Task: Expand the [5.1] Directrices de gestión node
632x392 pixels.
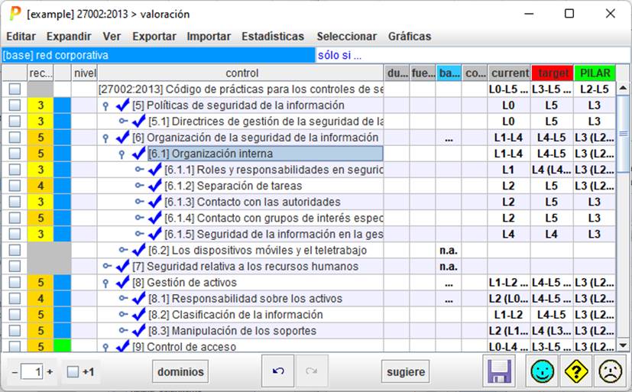Action: [x=123, y=121]
